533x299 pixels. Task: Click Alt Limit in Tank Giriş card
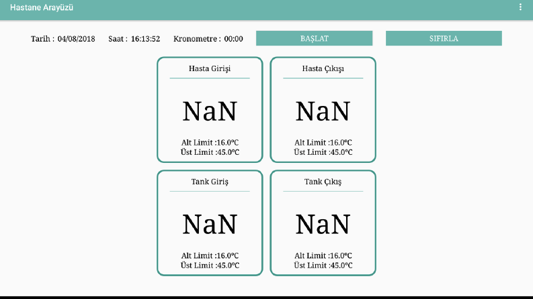210,255
